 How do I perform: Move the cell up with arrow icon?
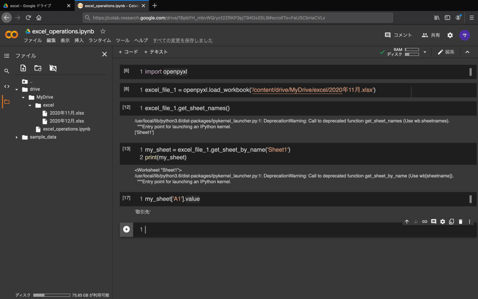coord(407,222)
